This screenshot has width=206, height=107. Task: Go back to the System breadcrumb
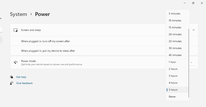pos(18,14)
